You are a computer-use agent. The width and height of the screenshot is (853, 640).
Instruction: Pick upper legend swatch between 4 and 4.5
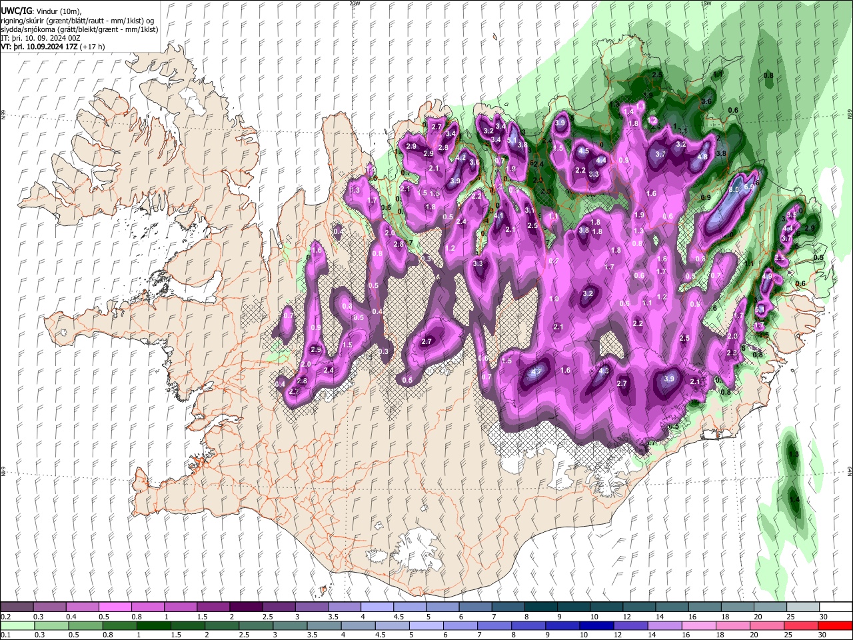point(377,607)
